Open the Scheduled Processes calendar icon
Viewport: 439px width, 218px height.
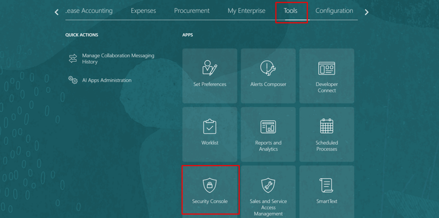pos(326,126)
